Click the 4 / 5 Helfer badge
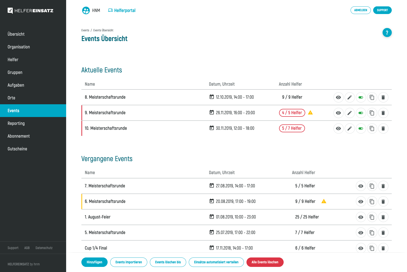Image resolution: width=407 pixels, height=272 pixels. point(292,113)
